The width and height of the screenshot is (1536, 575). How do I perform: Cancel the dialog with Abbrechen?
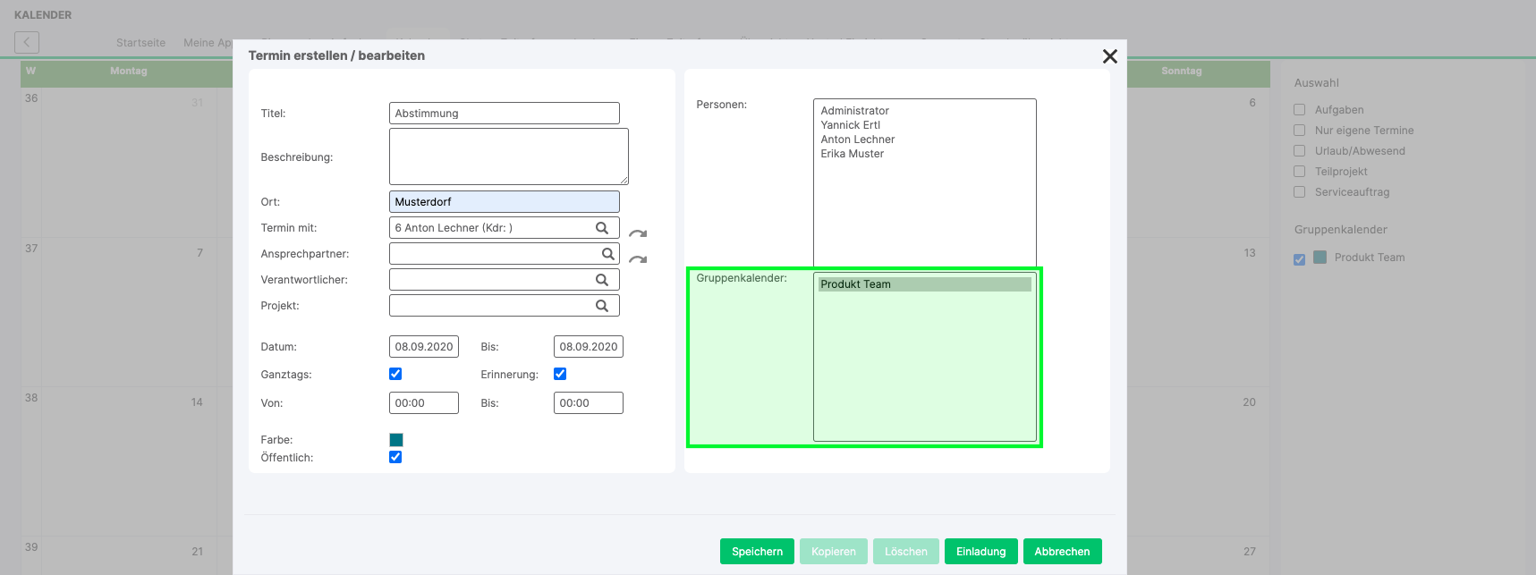tap(1062, 552)
